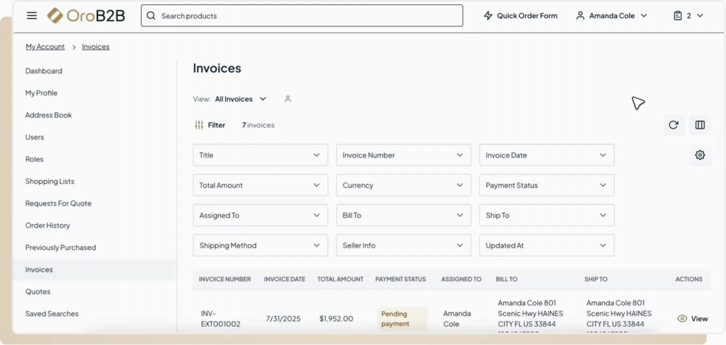
Task: Open Previously Purchased in the sidebar
Action: (60, 247)
